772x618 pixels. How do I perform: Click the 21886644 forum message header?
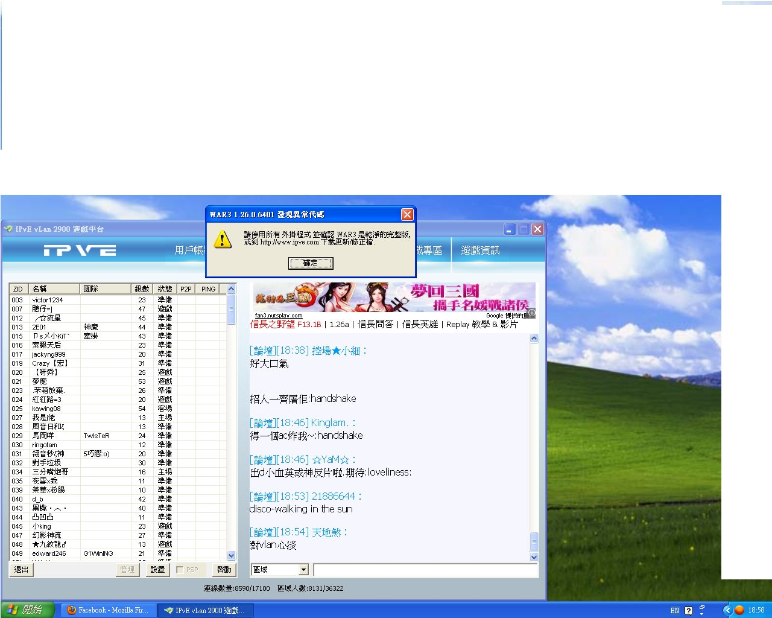coord(306,496)
